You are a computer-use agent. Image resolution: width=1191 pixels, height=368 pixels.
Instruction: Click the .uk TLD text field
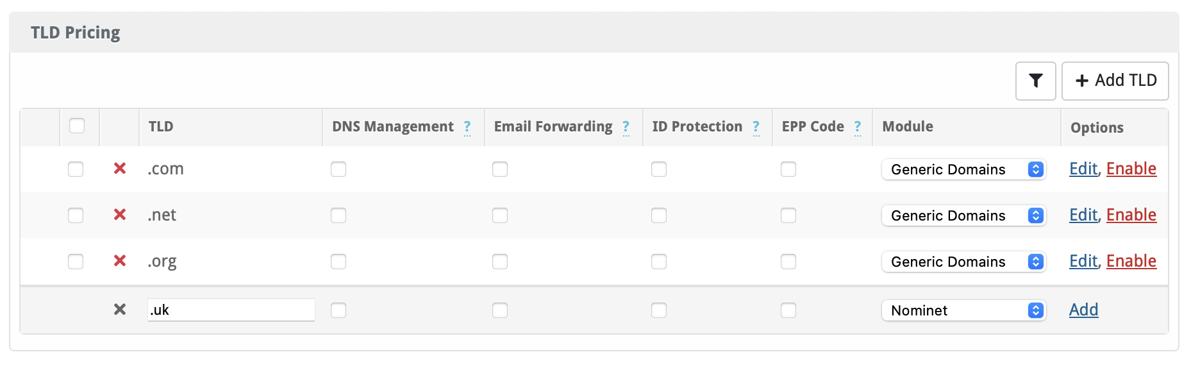231,310
